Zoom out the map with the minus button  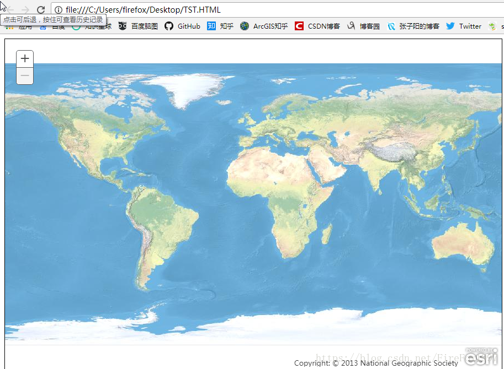(x=25, y=76)
